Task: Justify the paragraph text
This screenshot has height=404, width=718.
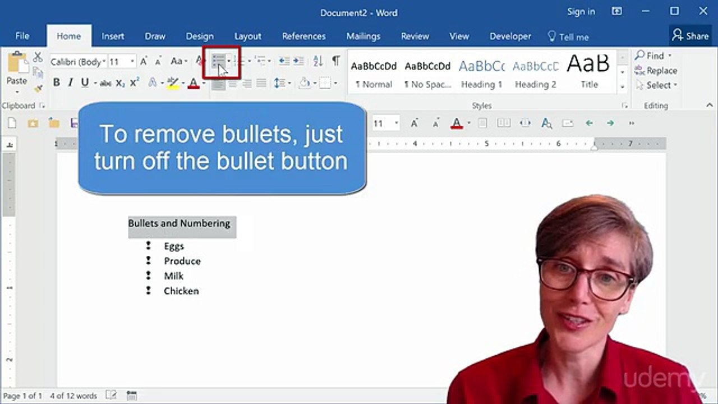Action: tap(261, 83)
